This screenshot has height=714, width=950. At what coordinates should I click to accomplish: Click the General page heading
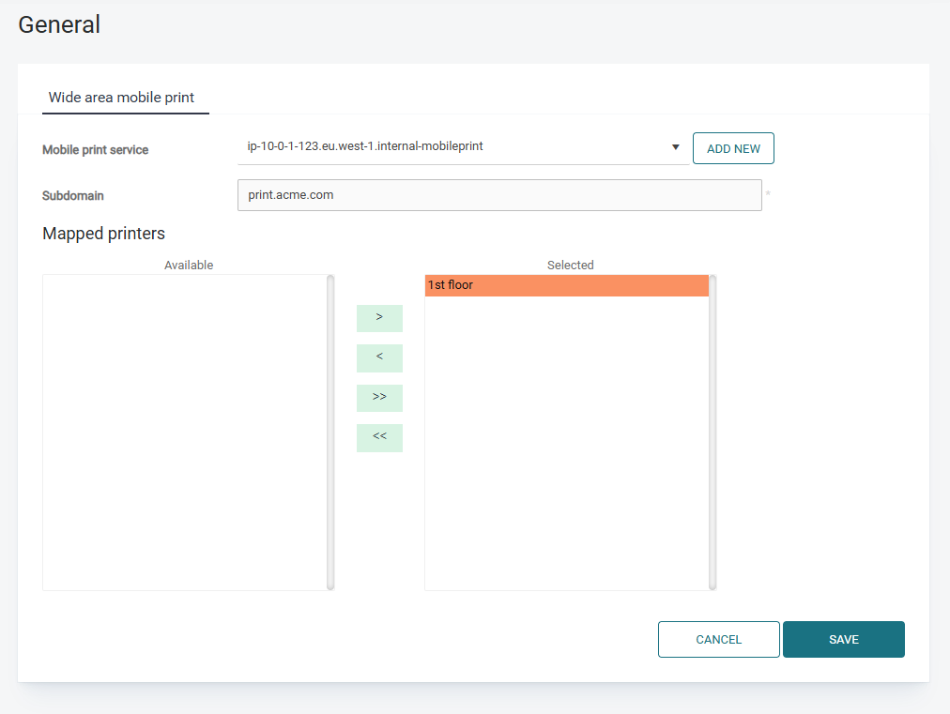(59, 25)
